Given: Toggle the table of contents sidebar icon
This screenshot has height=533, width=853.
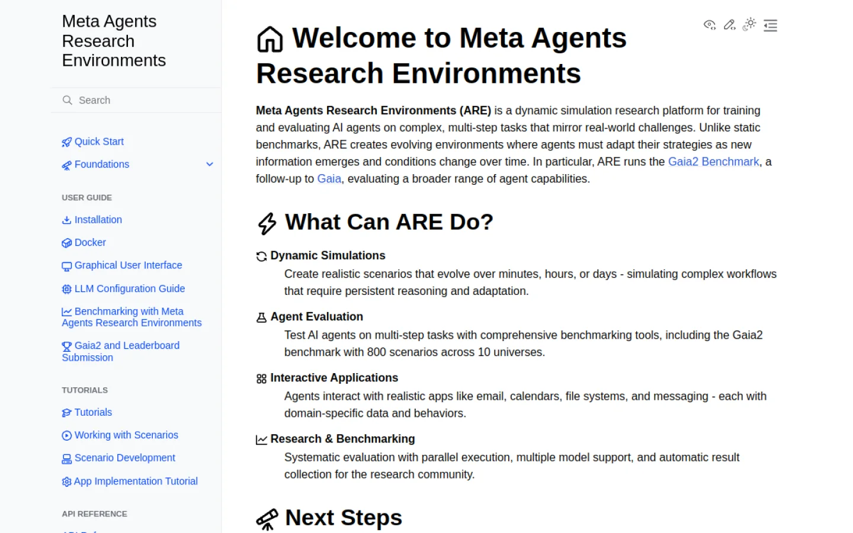Looking at the screenshot, I should pos(770,25).
